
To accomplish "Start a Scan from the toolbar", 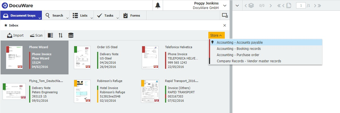I will (x=36, y=35).
